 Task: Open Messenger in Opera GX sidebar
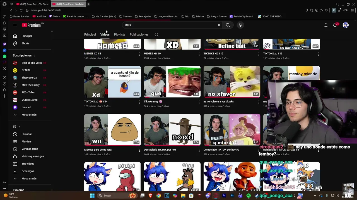(x=4, y=50)
